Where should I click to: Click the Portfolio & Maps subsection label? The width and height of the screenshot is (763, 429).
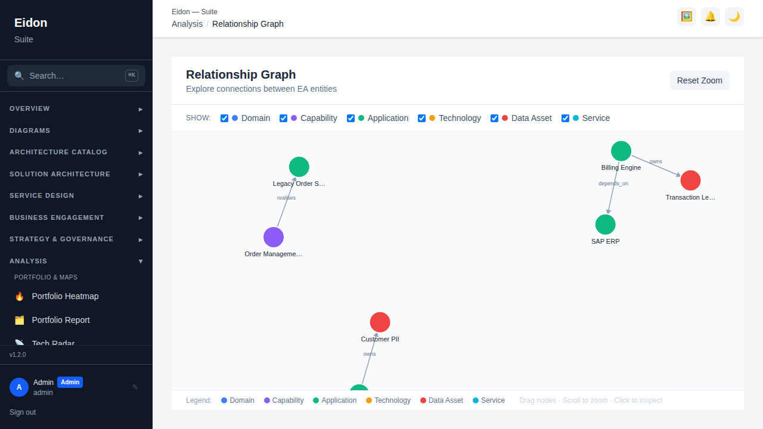tap(46, 277)
